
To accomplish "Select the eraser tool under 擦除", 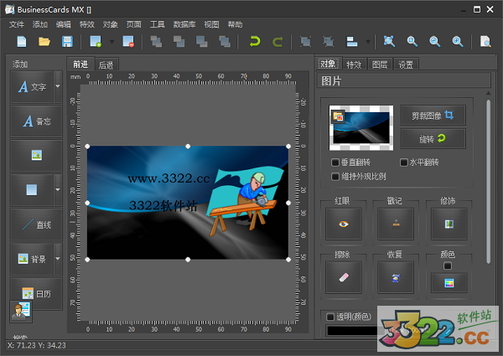I will click(x=344, y=277).
